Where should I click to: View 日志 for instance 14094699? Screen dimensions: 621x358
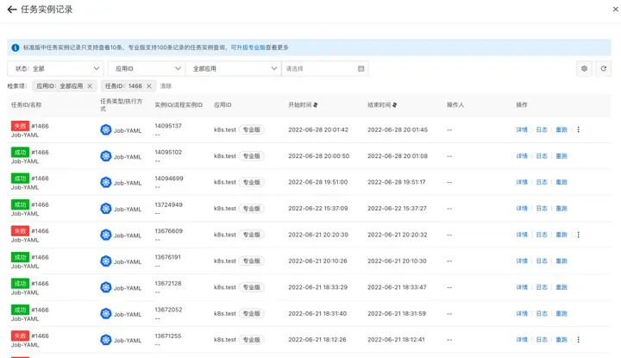point(542,182)
